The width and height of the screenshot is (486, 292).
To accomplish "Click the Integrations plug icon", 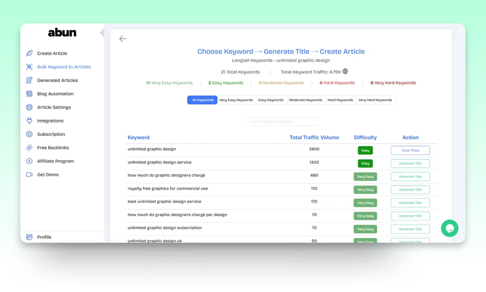I will pyautogui.click(x=29, y=121).
